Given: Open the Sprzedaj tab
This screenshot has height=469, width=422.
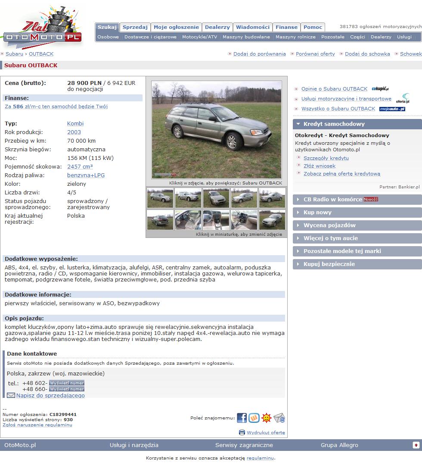Looking at the screenshot, I should [135, 27].
